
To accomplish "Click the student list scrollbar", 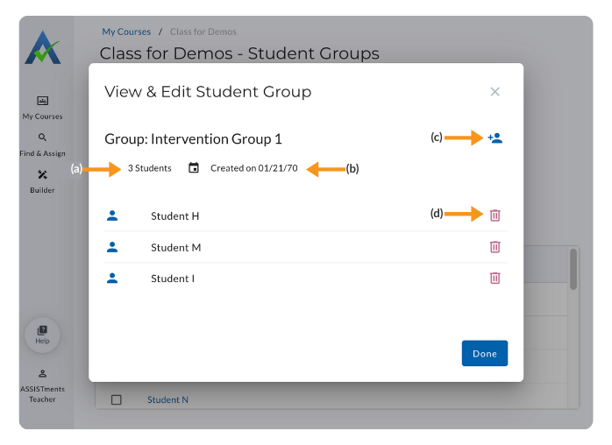I will [574, 268].
